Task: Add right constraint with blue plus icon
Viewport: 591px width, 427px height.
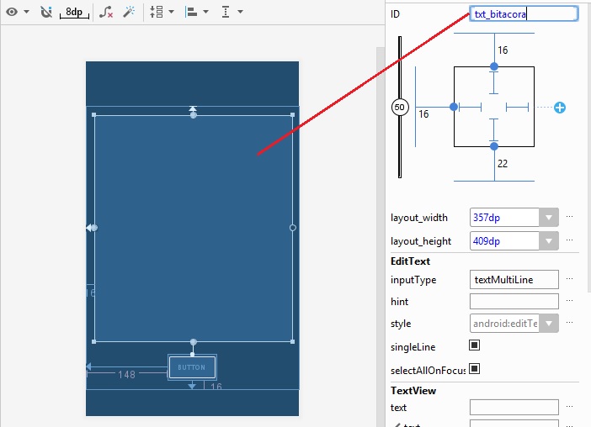Action: pyautogui.click(x=559, y=107)
